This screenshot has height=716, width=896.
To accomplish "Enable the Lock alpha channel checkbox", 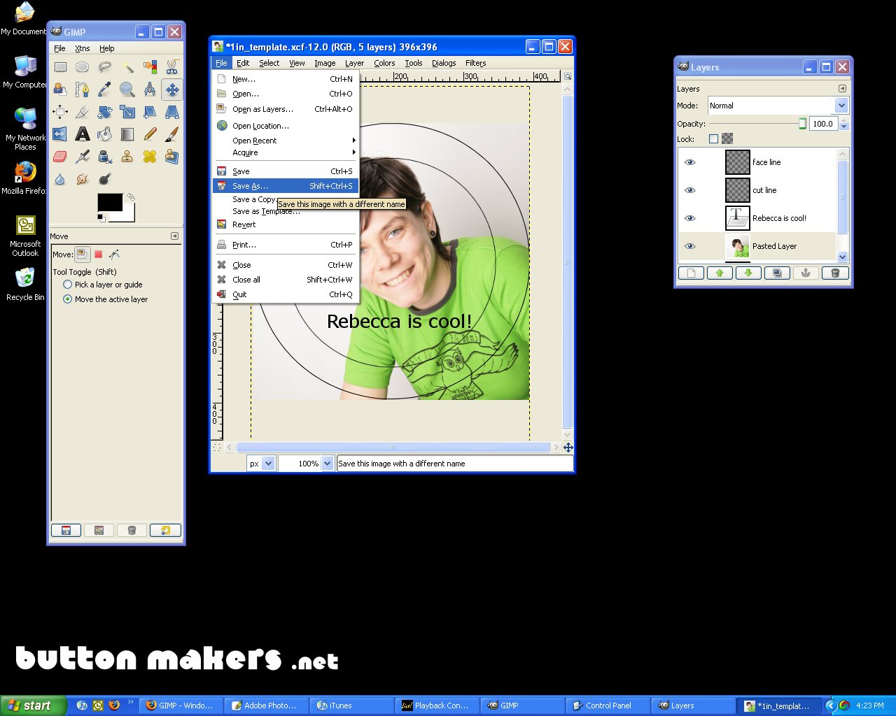I will (x=713, y=139).
